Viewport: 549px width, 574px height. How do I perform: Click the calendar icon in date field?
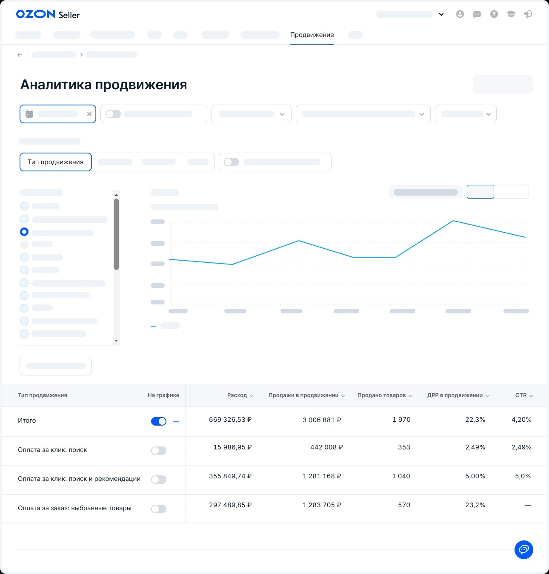[29, 114]
